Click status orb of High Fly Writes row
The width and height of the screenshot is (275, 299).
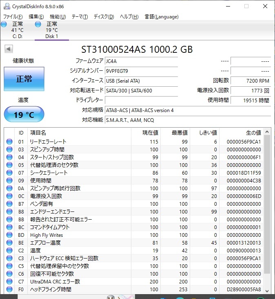pos(9,235)
